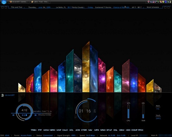Image resolution: width=172 pixels, height=137 pixels.
Task: Open DNL shortcut
Action: click(x=115, y=130)
